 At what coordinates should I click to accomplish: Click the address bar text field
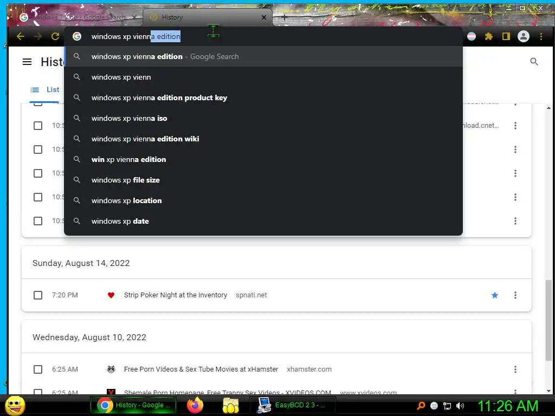tap(263, 36)
